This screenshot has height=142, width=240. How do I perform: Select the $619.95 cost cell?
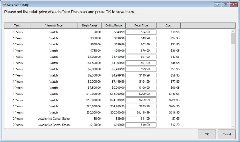click(x=174, y=112)
